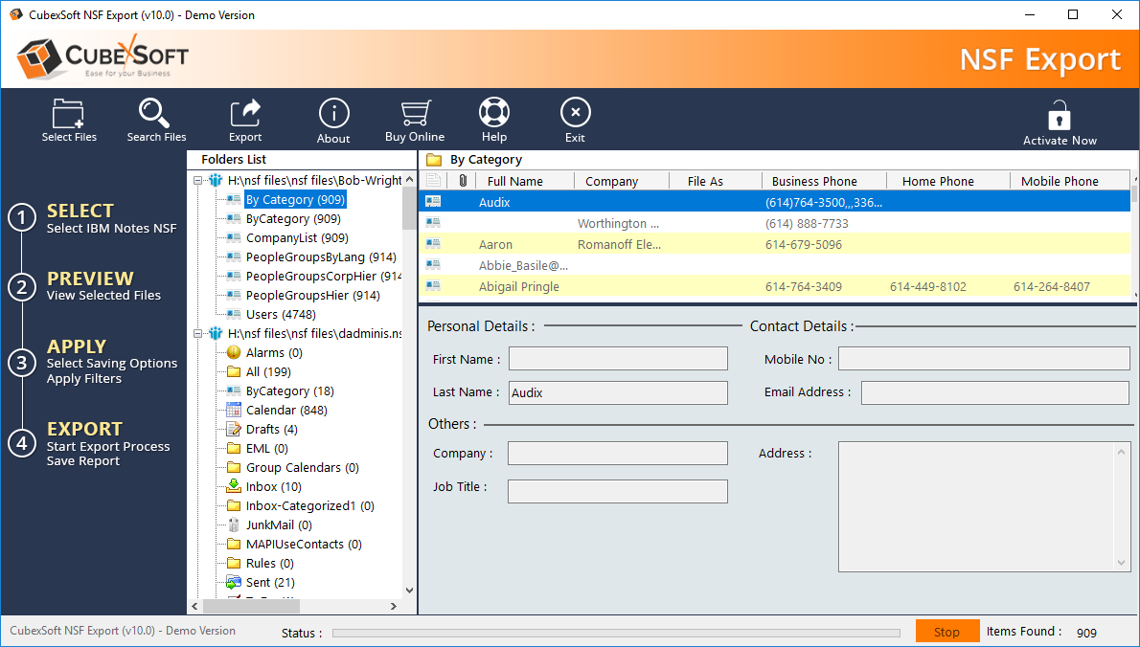Collapse the Bob-Wright NSF file tree node

[x=198, y=180]
